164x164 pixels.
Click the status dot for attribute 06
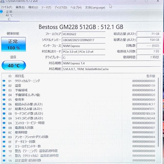click(x=4, y=104)
